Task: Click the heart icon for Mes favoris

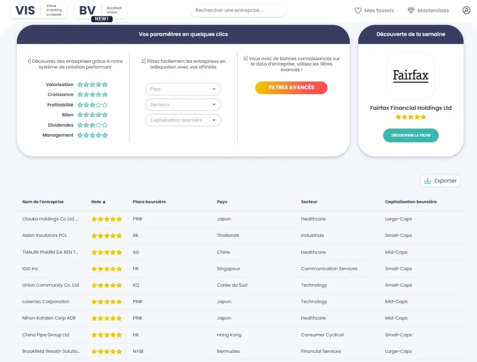Action: coord(358,11)
